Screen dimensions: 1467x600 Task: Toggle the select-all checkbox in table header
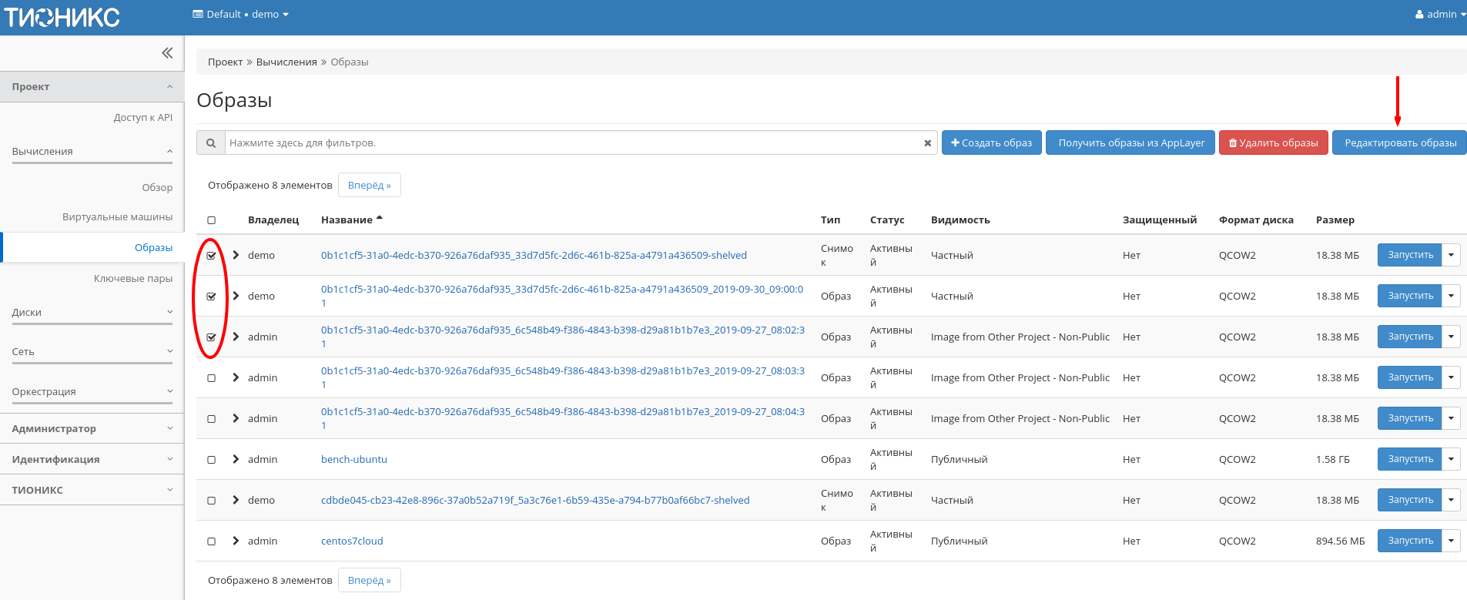point(212,220)
